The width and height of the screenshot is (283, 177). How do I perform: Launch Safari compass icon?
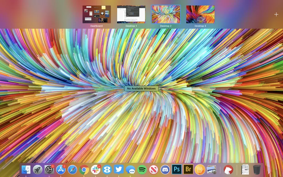(x=72, y=169)
